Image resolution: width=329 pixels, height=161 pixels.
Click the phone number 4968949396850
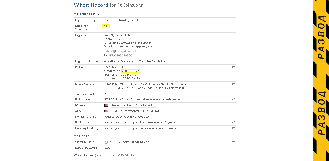click(121, 55)
